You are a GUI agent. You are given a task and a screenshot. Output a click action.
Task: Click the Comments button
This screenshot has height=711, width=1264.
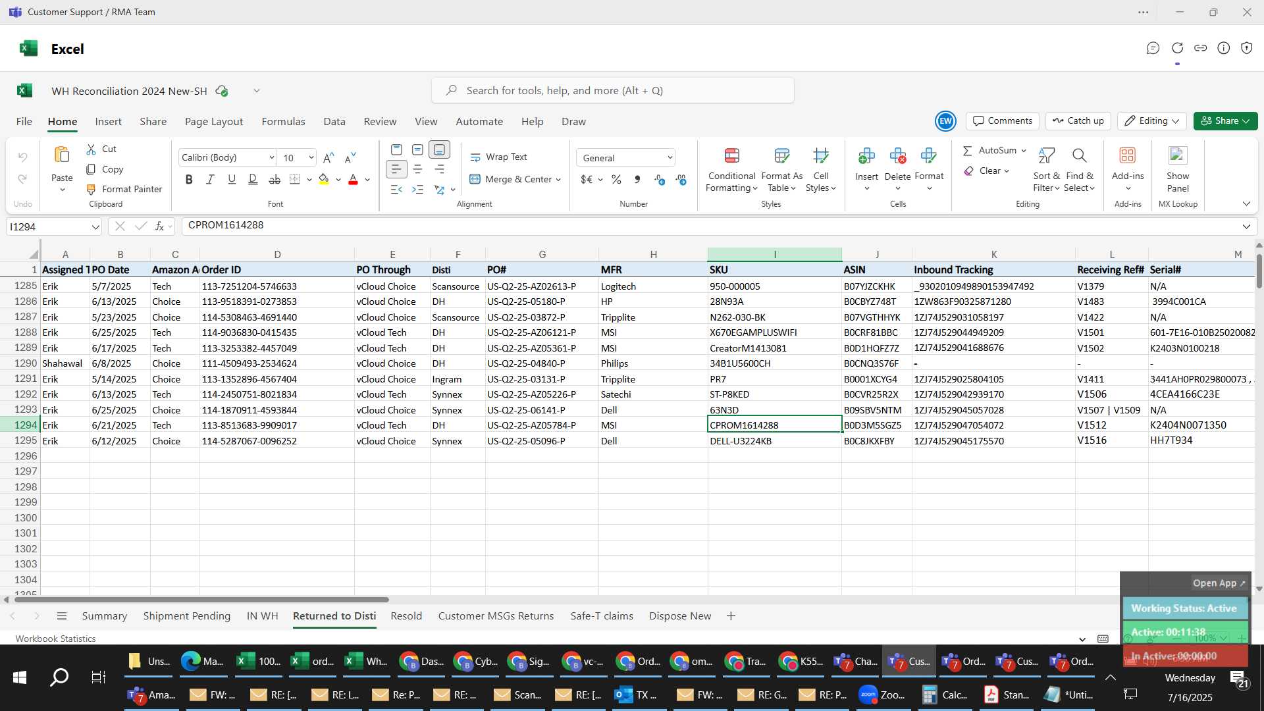[x=1003, y=121]
